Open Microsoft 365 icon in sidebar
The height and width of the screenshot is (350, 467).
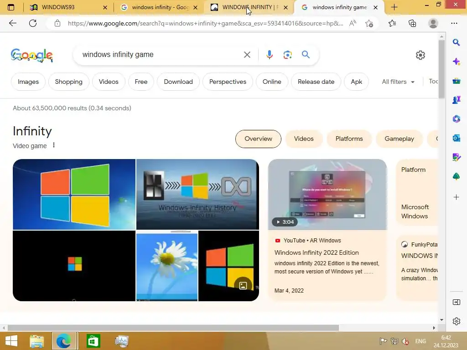point(456,119)
